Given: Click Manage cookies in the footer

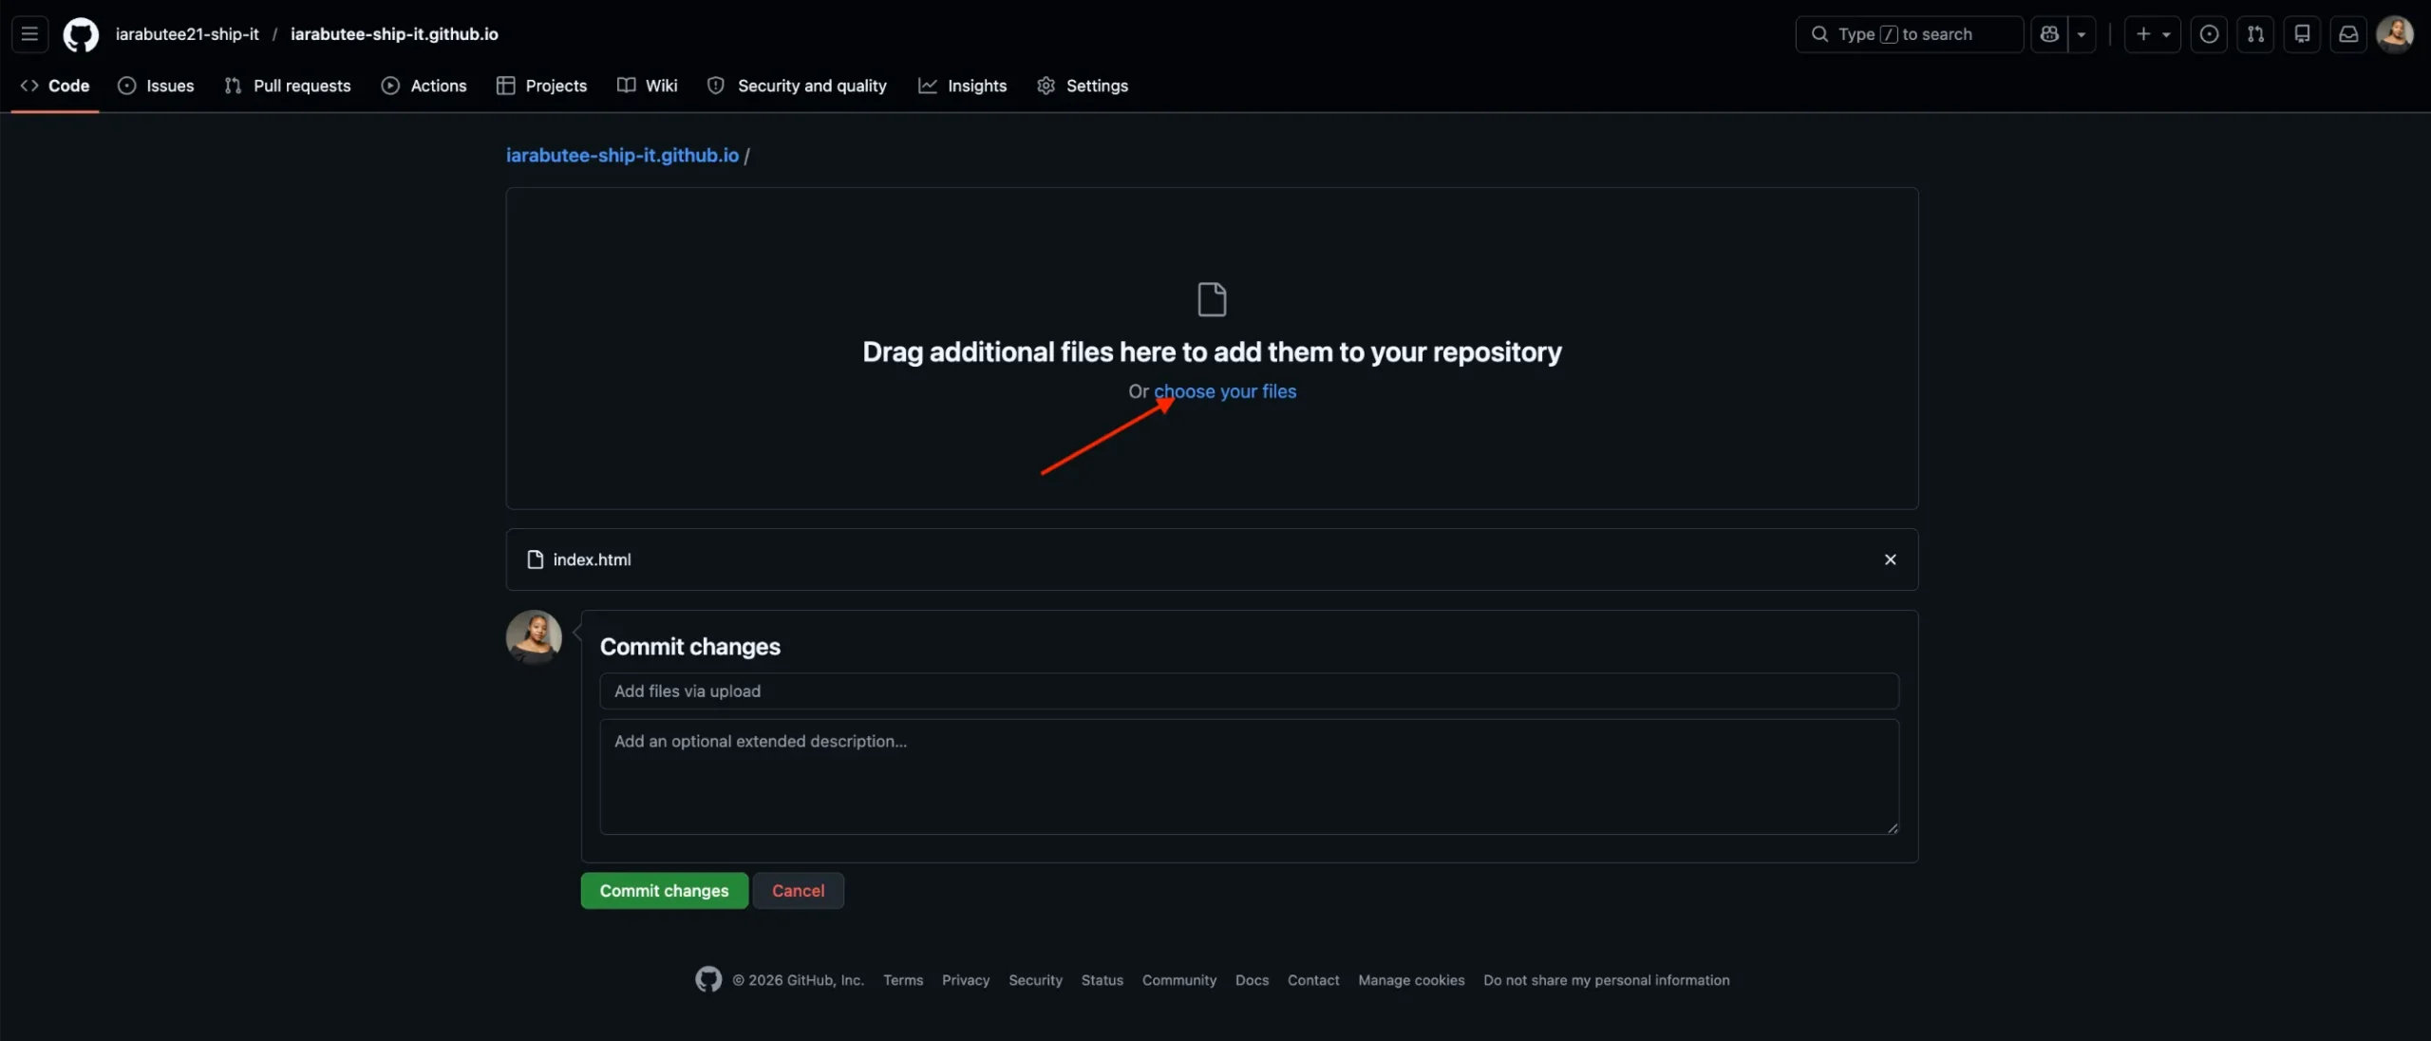Looking at the screenshot, I should click(1411, 980).
